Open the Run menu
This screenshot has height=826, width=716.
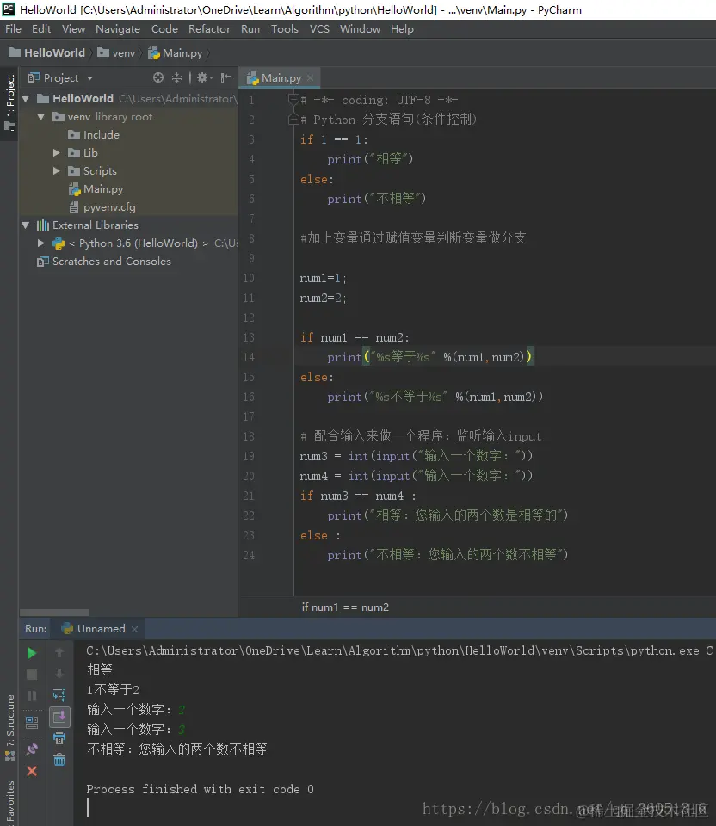point(250,28)
